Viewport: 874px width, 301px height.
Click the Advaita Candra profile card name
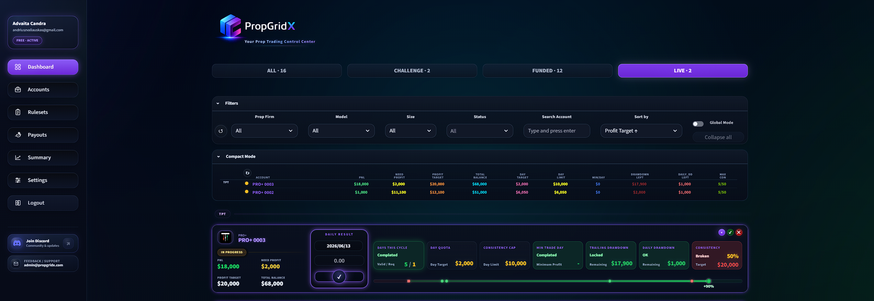(x=29, y=24)
